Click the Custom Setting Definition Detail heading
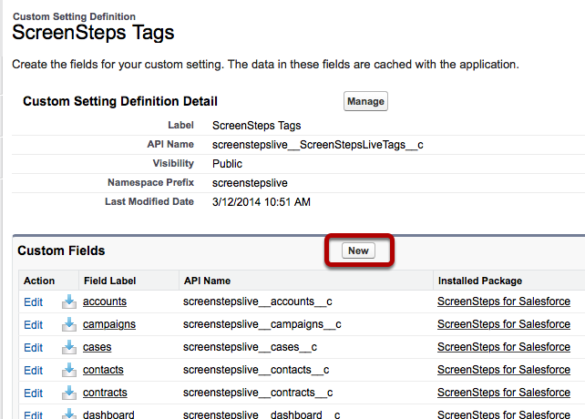The height and width of the screenshot is (419, 585). point(120,101)
